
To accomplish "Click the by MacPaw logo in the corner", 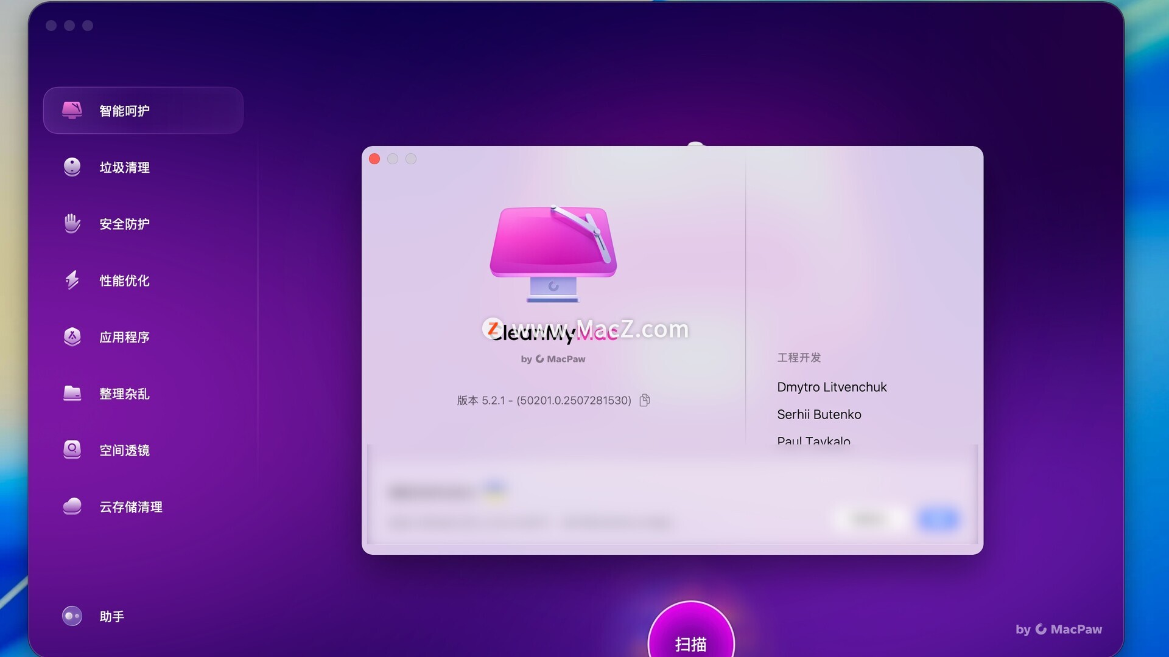I will [1059, 629].
